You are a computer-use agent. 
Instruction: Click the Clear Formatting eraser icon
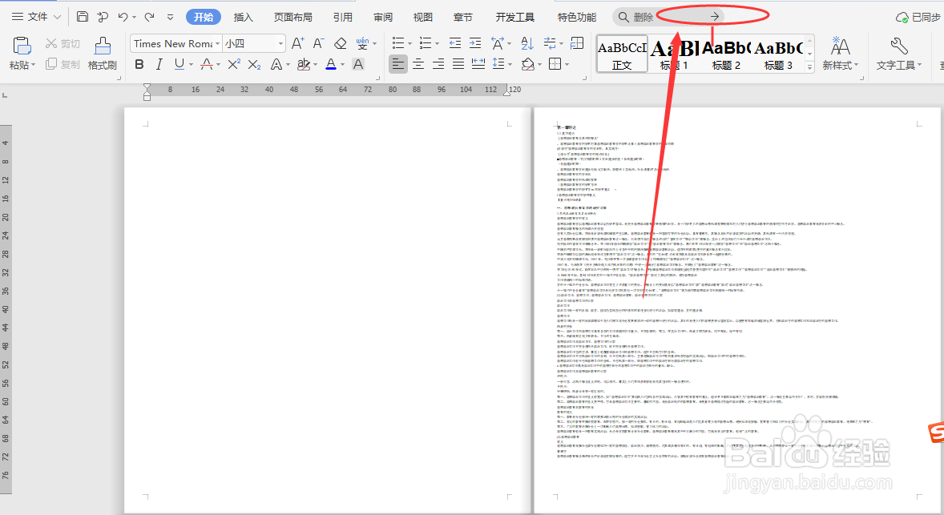(340, 43)
